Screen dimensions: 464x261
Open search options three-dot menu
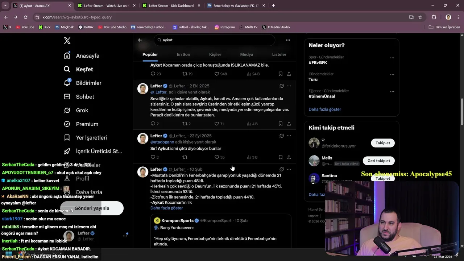(x=288, y=40)
